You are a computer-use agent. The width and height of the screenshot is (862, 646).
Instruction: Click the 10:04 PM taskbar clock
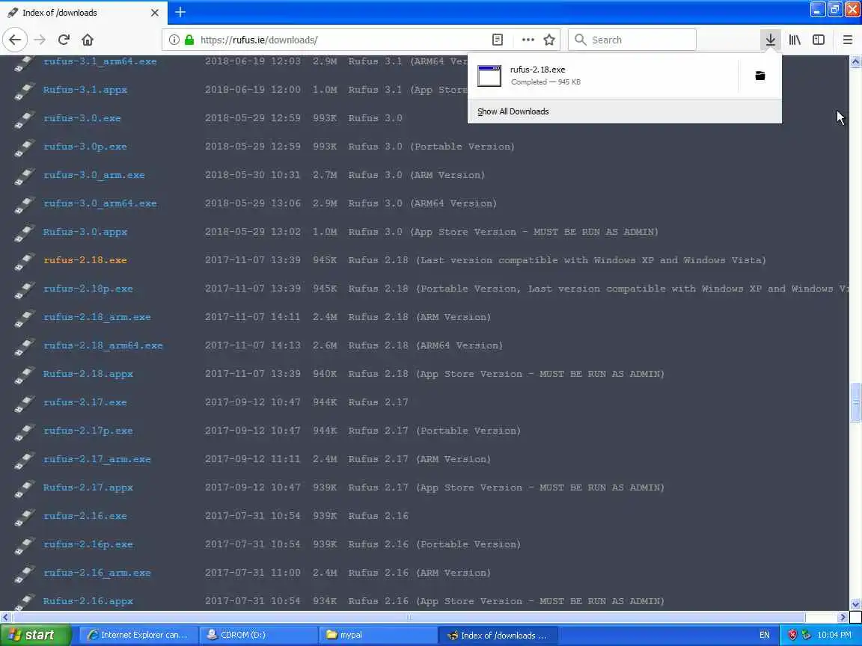point(834,635)
